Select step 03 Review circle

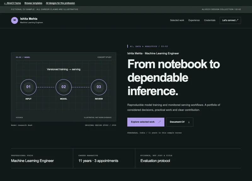(99, 87)
